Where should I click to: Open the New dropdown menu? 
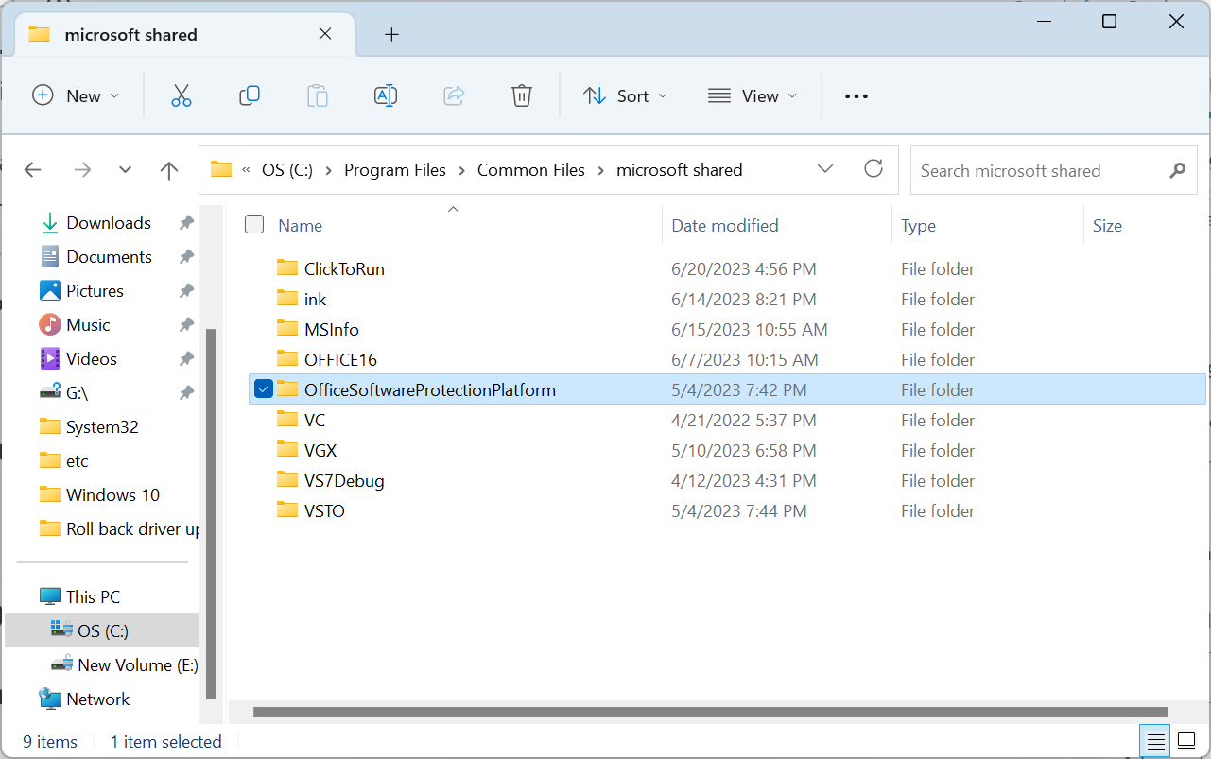(x=76, y=95)
